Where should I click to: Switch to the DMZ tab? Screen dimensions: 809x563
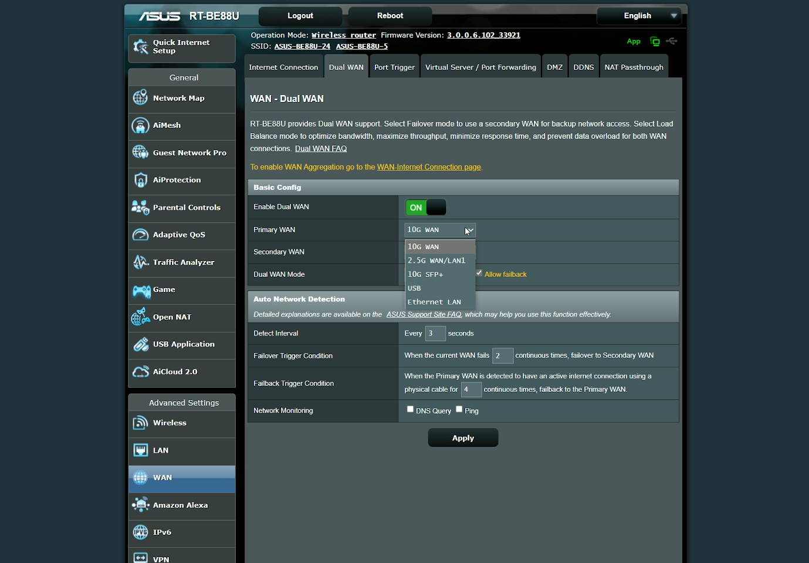(x=554, y=67)
